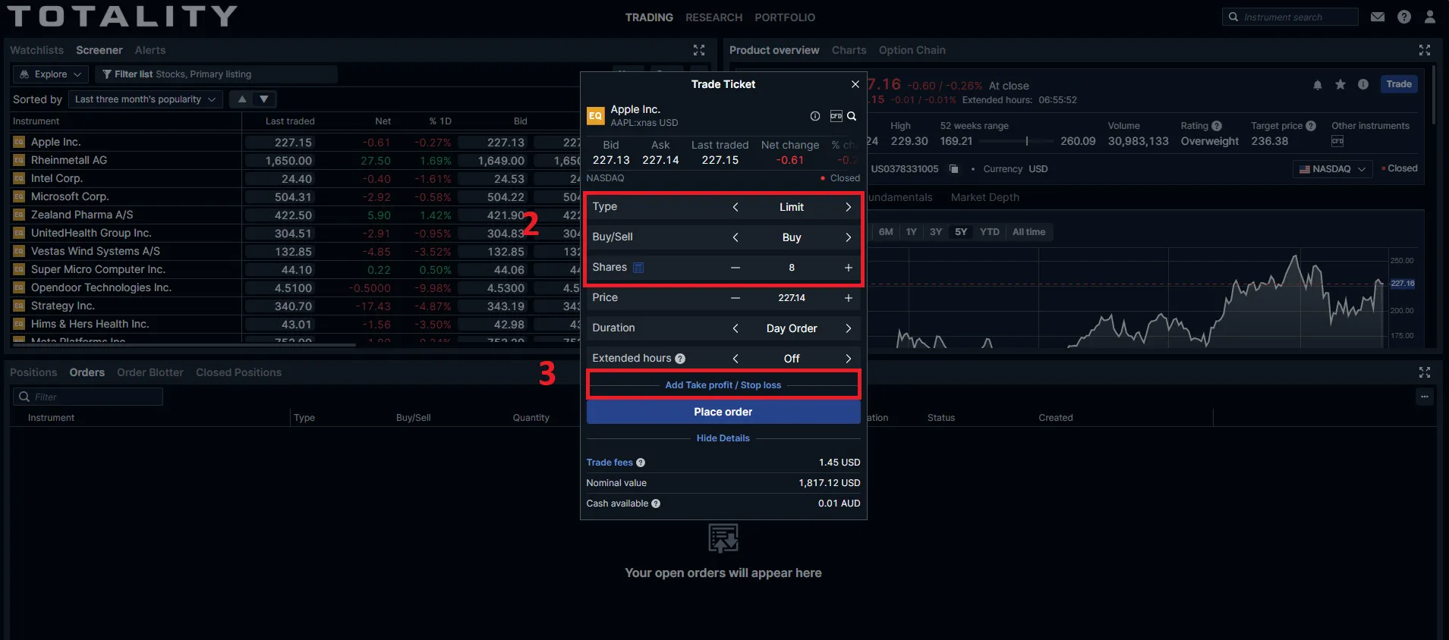The height and width of the screenshot is (640, 1449).
Task: Toggle Buy/Sell with the right arrow
Action: pos(848,237)
